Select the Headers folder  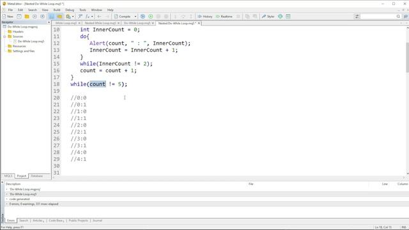click(x=18, y=31)
